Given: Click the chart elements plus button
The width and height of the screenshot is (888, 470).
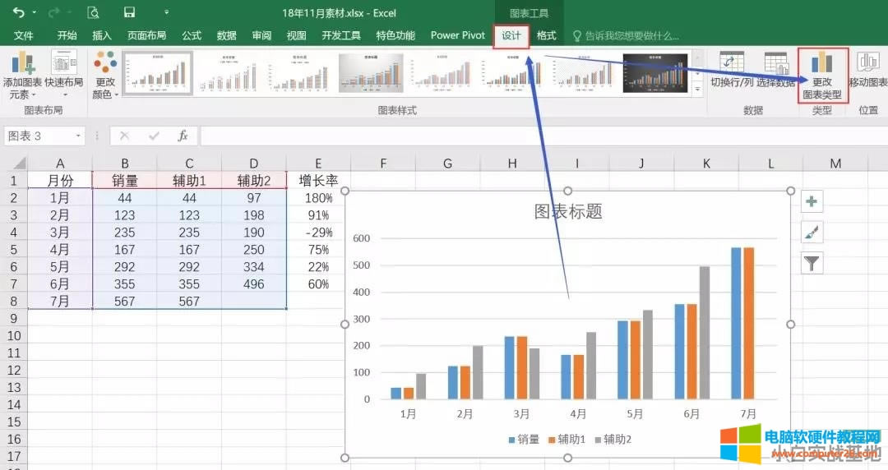Looking at the screenshot, I should click(812, 201).
